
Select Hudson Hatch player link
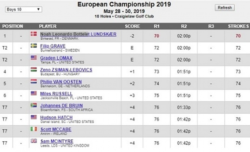(56, 117)
